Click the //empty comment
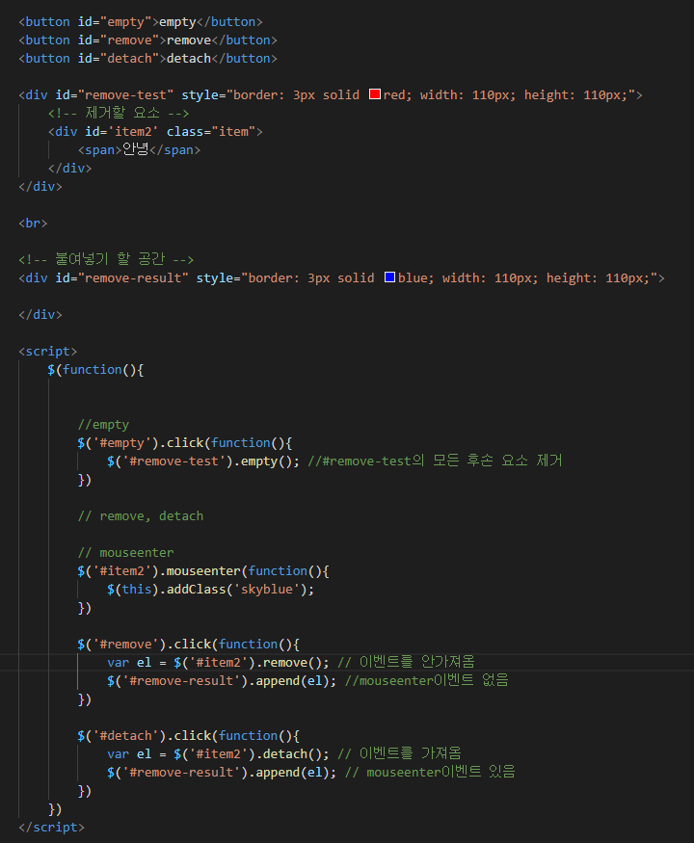Image resolution: width=694 pixels, height=843 pixels. point(103,425)
